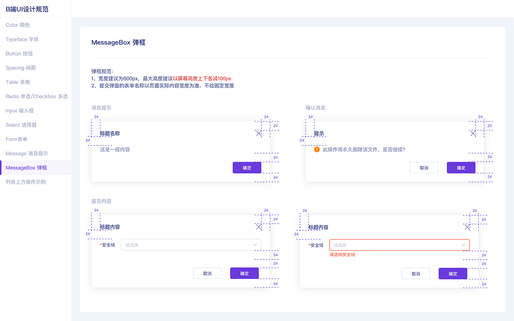Click the B端UI设计规范 title
The height and width of the screenshot is (321, 514).
27,9
